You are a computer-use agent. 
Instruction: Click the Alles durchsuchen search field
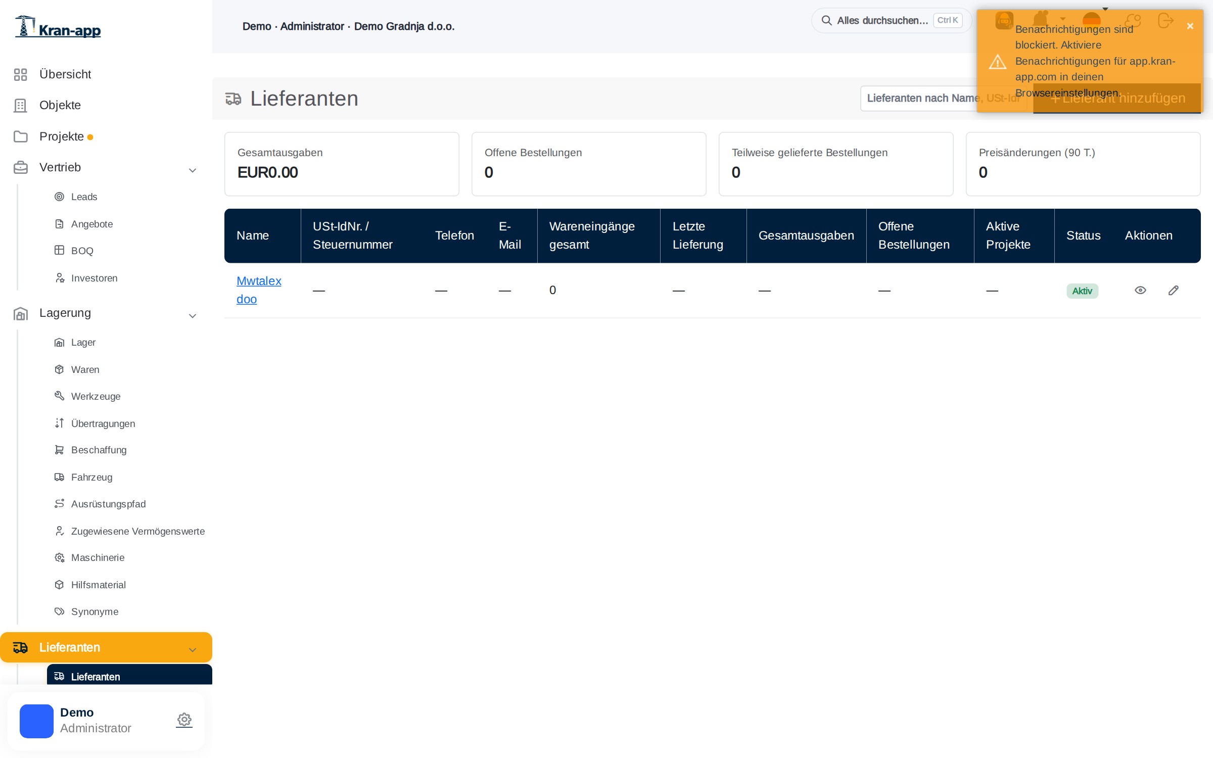(x=891, y=21)
